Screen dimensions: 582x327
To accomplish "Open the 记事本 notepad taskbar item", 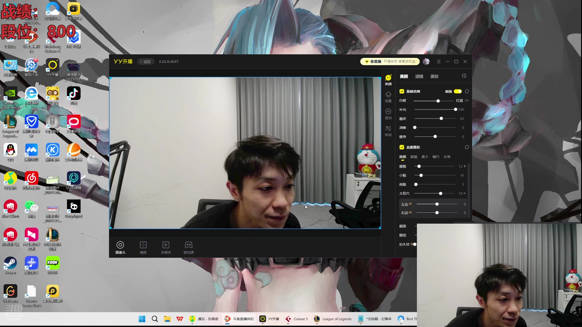I will pyautogui.click(x=375, y=319).
